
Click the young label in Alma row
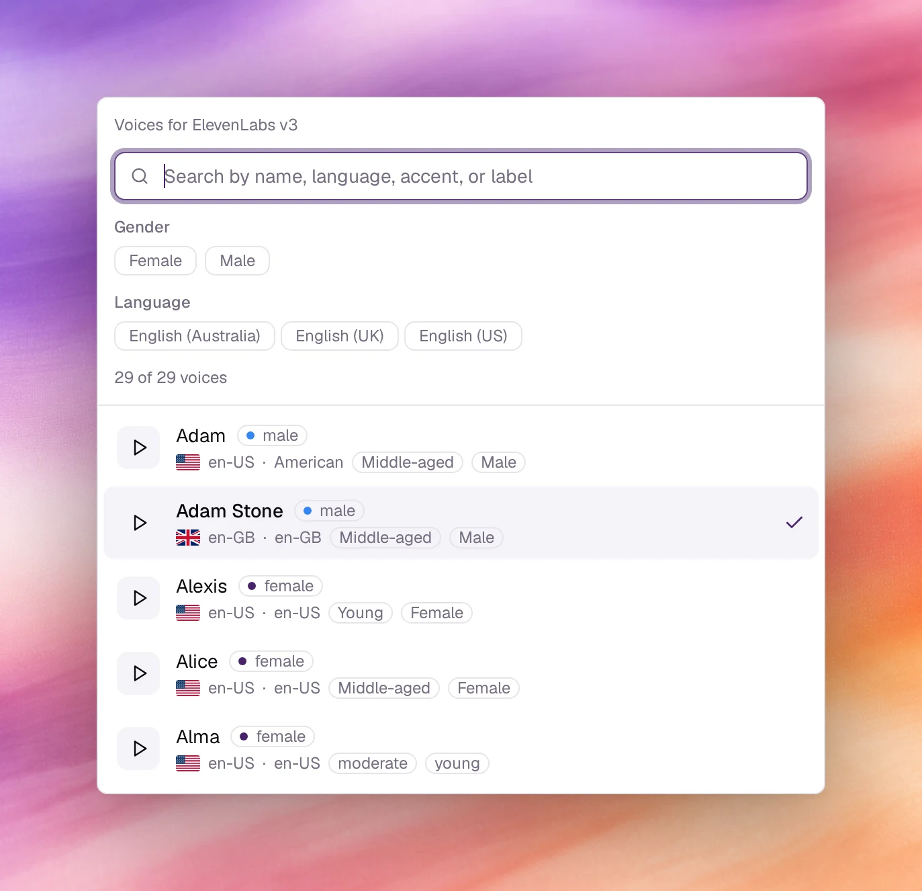[457, 763]
